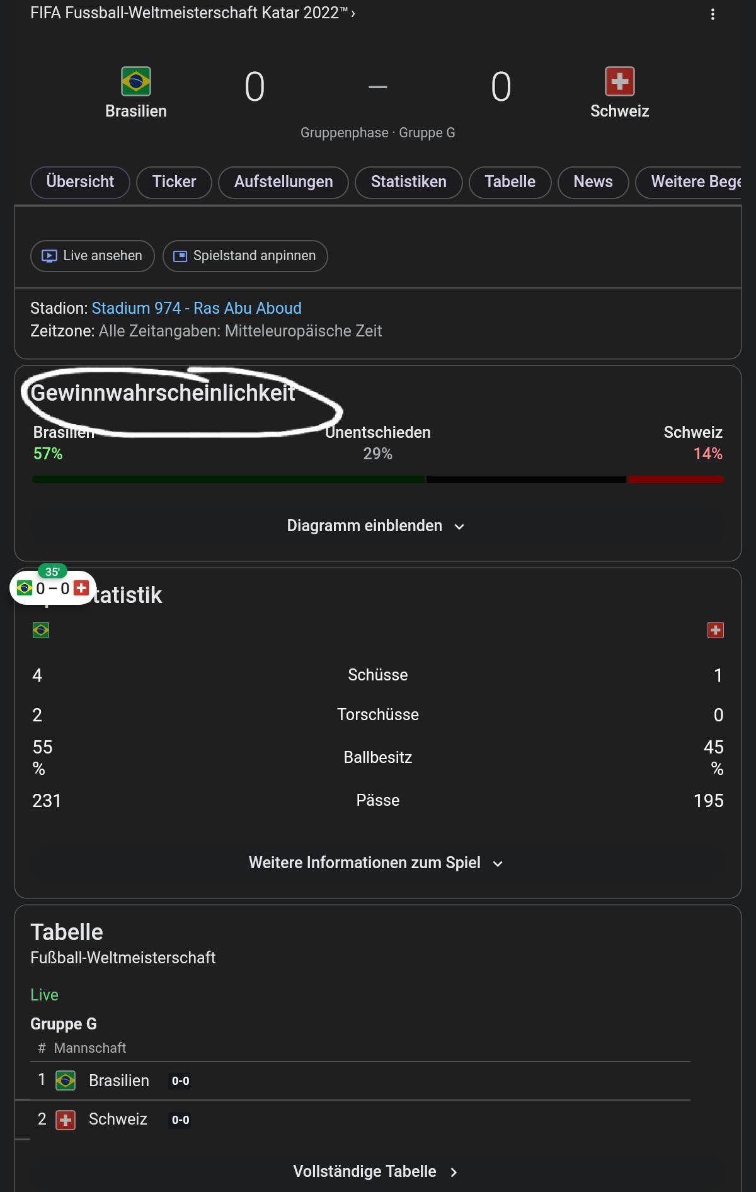The image size is (756, 1192).
Task: Go to the News tab
Action: coord(593,182)
